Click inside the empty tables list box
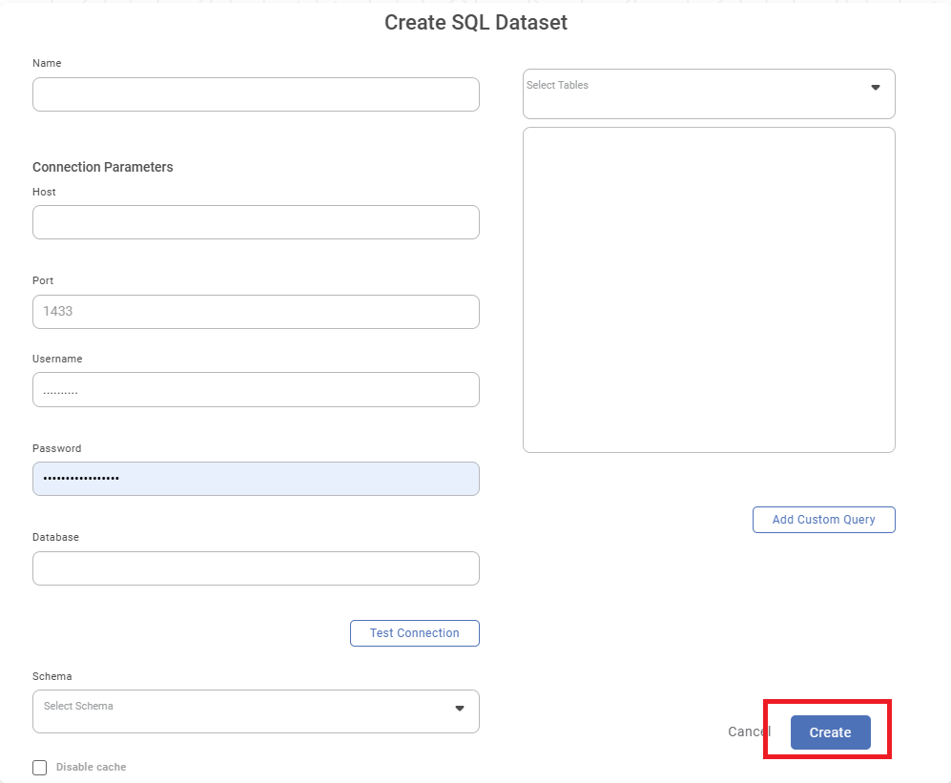 click(x=709, y=290)
